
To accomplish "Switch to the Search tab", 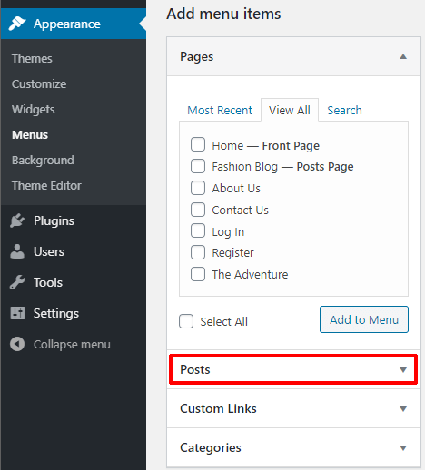I will pyautogui.click(x=344, y=110).
